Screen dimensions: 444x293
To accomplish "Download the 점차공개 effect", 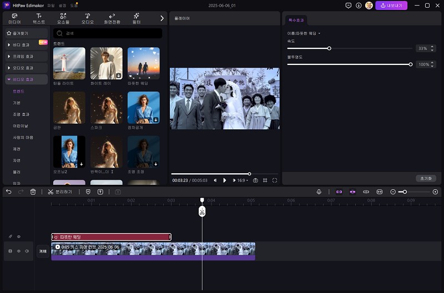I will pyautogui.click(x=156, y=120).
